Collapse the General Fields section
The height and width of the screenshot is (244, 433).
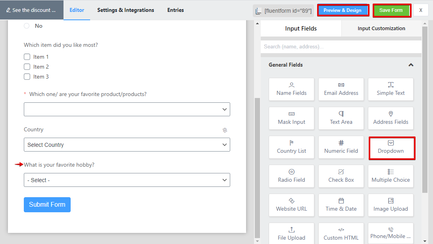(x=411, y=65)
